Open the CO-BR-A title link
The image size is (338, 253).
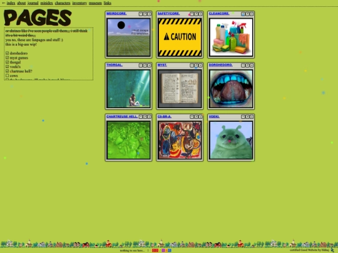pyautogui.click(x=165, y=117)
